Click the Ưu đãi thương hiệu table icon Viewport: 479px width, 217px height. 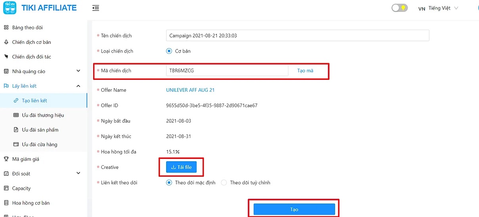[16, 115]
